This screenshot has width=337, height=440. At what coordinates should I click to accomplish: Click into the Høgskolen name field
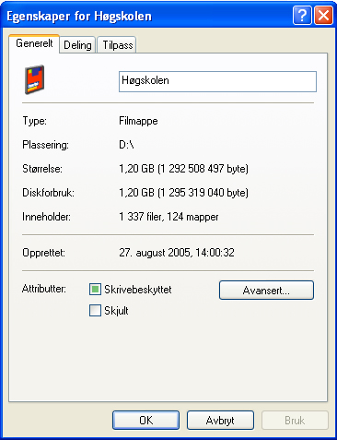coord(217,81)
